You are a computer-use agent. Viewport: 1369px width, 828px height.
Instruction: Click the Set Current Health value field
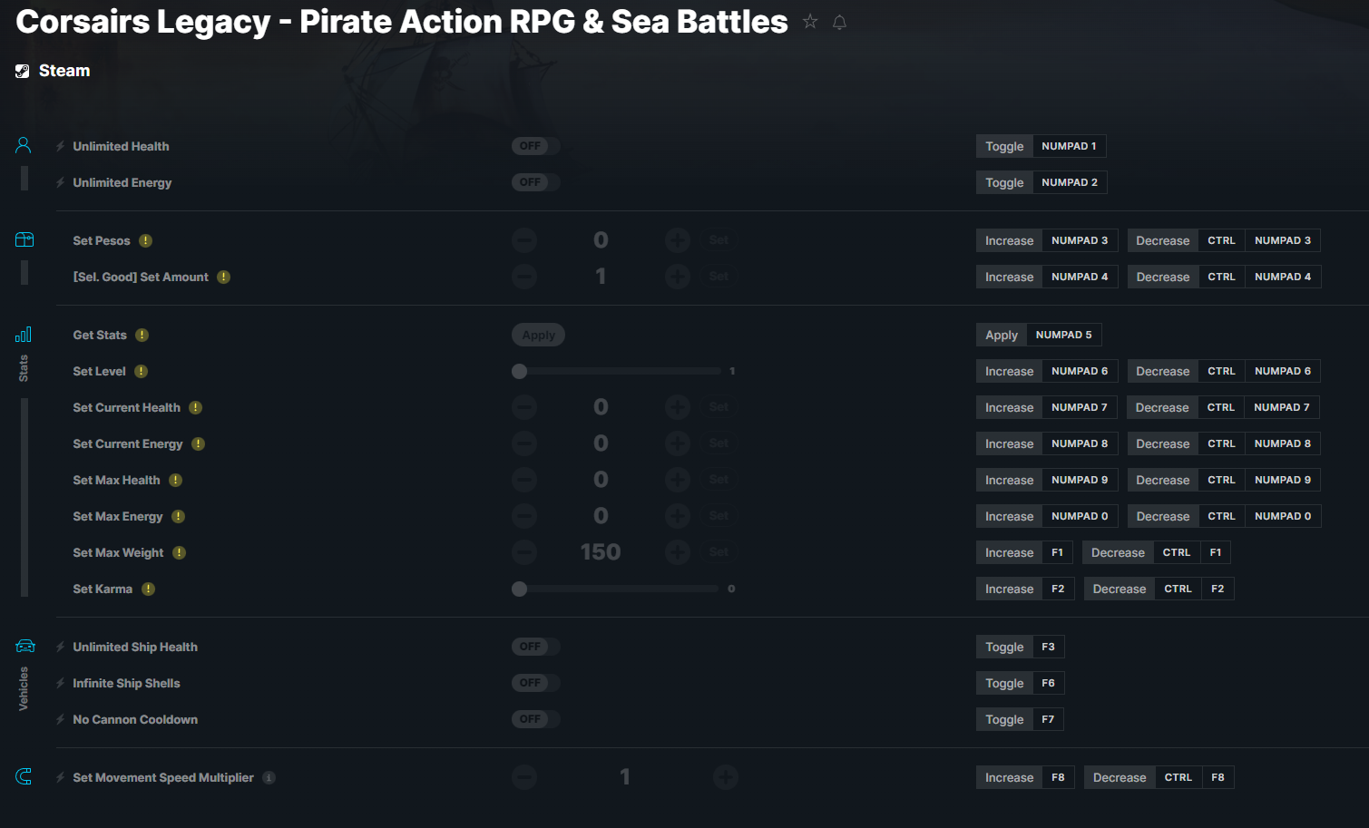[x=601, y=407]
